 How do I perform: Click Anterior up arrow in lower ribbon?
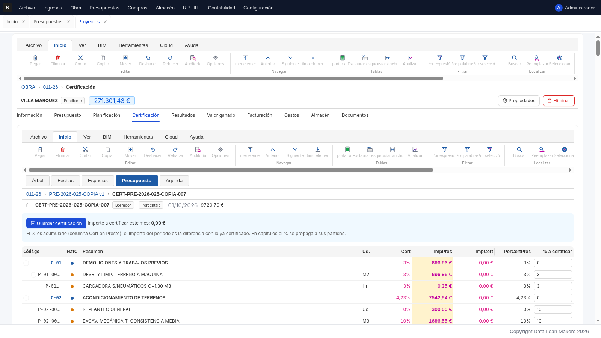tap(273, 149)
